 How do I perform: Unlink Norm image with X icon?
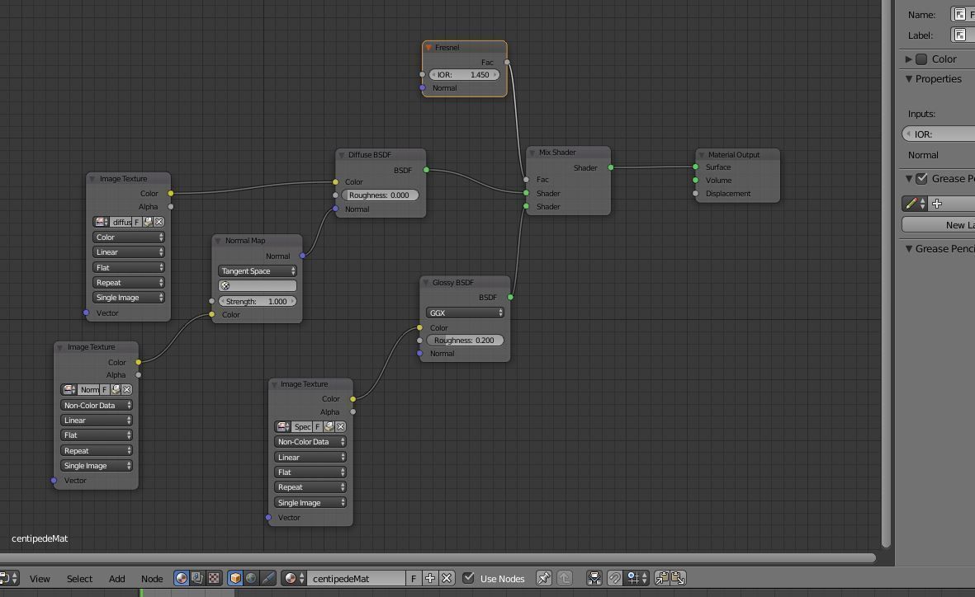pyautogui.click(x=127, y=389)
